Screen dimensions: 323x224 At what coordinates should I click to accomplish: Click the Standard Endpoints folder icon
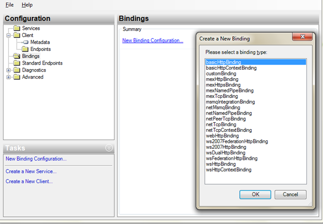coord(17,63)
